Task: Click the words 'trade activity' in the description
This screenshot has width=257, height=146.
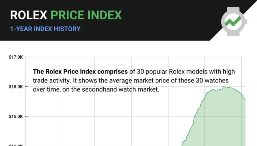Action: pyautogui.click(x=51, y=81)
